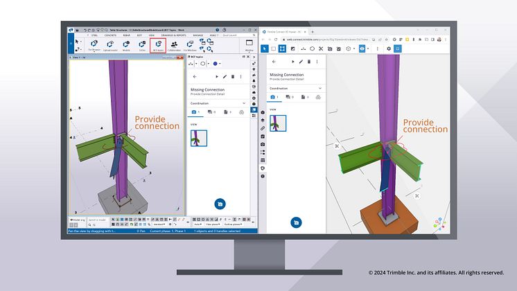The height and width of the screenshot is (291, 517).
Task: Open the blue circle color dropdown
Action: point(217,63)
